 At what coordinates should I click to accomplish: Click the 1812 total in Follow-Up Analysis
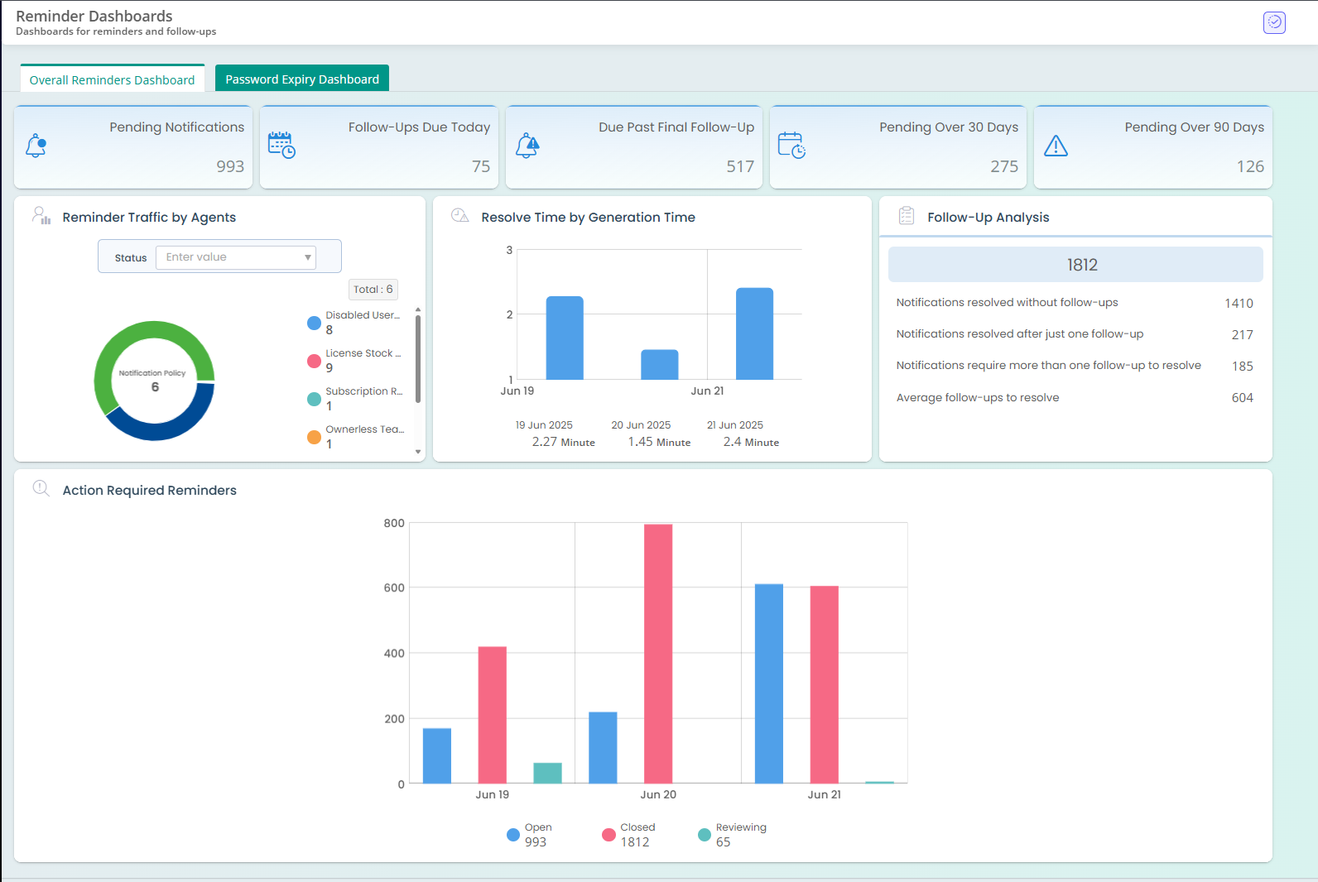(x=1081, y=265)
